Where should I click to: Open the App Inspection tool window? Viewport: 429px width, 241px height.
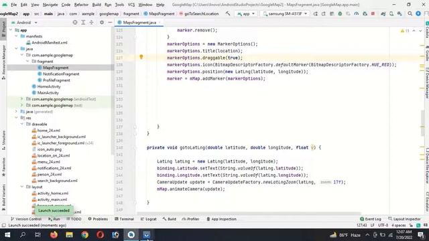221,219
